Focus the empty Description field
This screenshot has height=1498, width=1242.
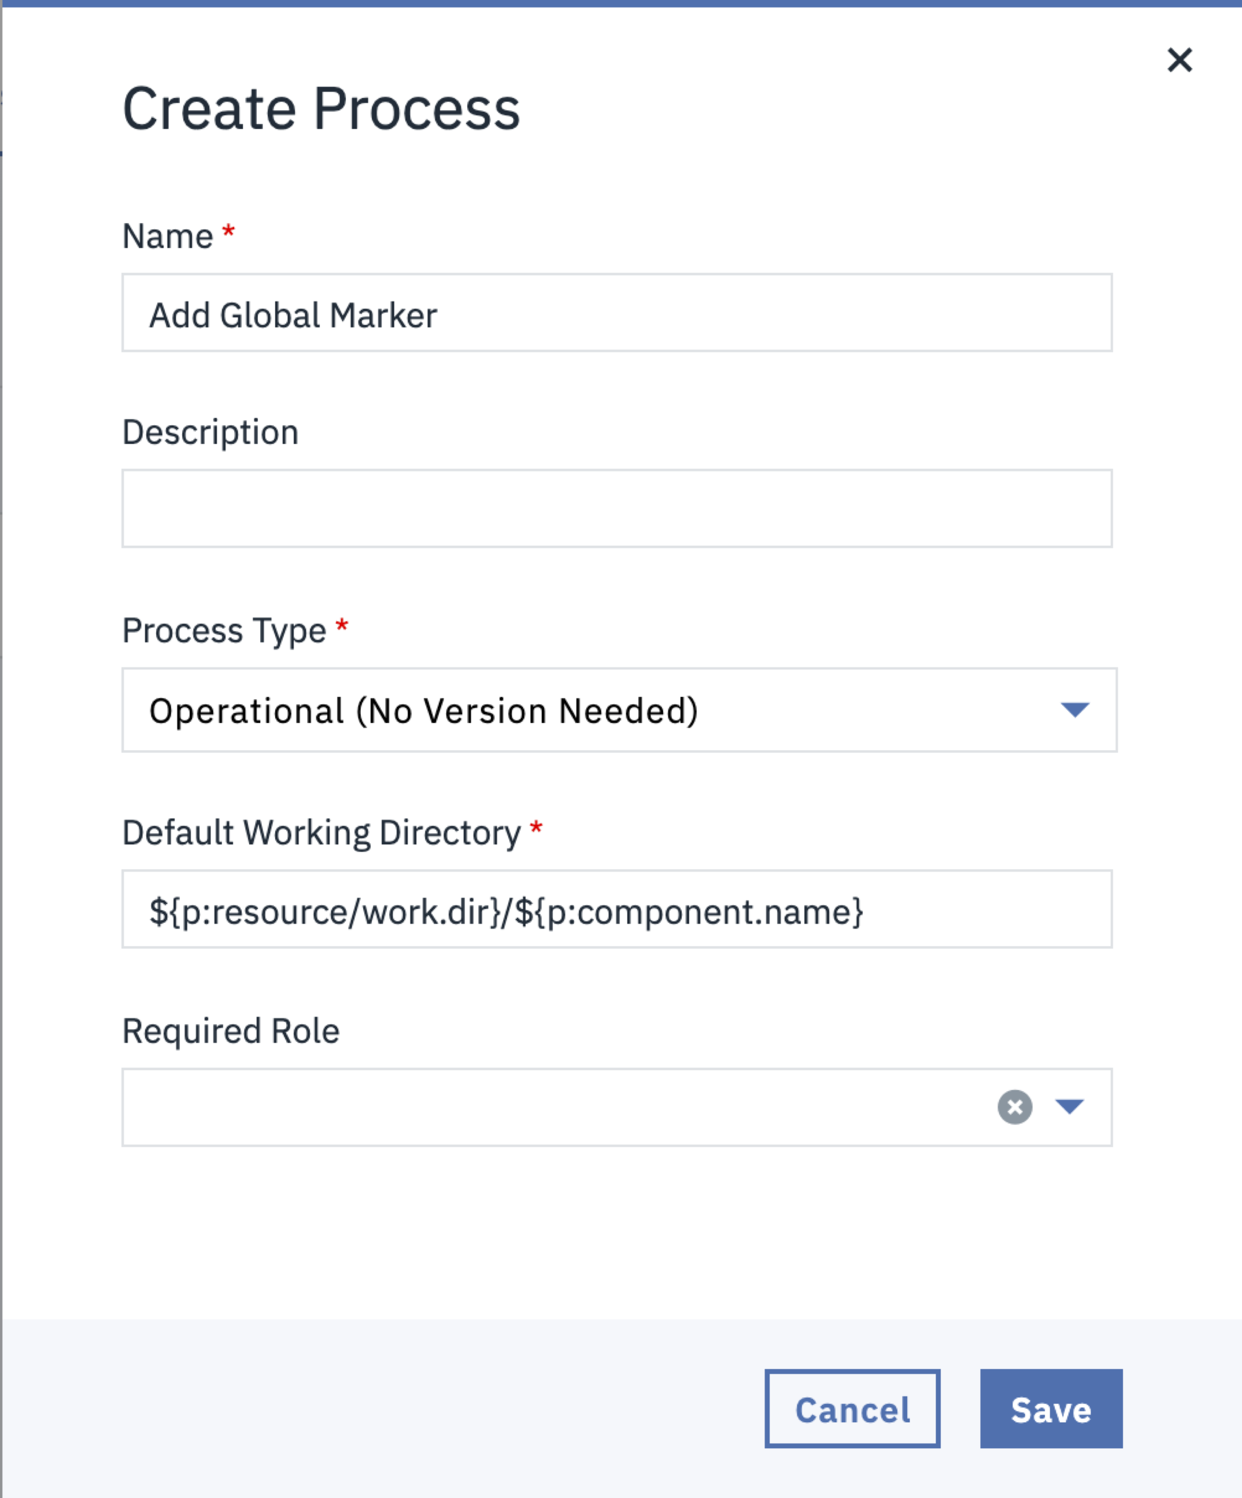click(616, 509)
